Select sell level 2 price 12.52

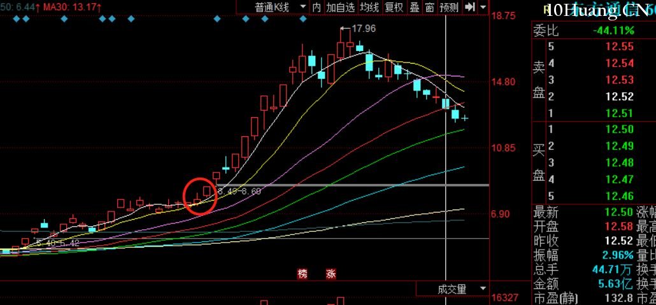(620, 97)
